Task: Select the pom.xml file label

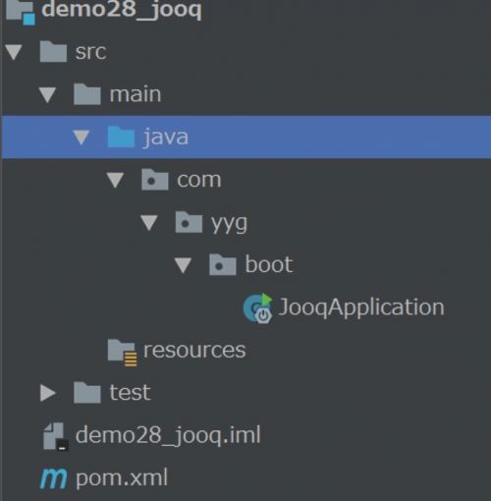Action: pyautogui.click(x=122, y=478)
